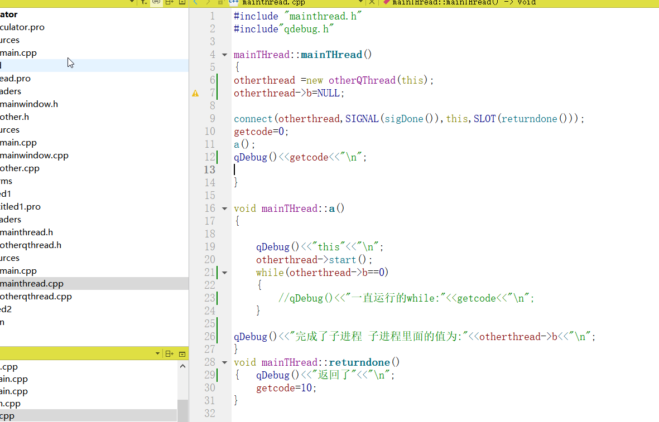Click the open documents list scrollbar thumb
The image size is (659, 422).
pos(182,410)
